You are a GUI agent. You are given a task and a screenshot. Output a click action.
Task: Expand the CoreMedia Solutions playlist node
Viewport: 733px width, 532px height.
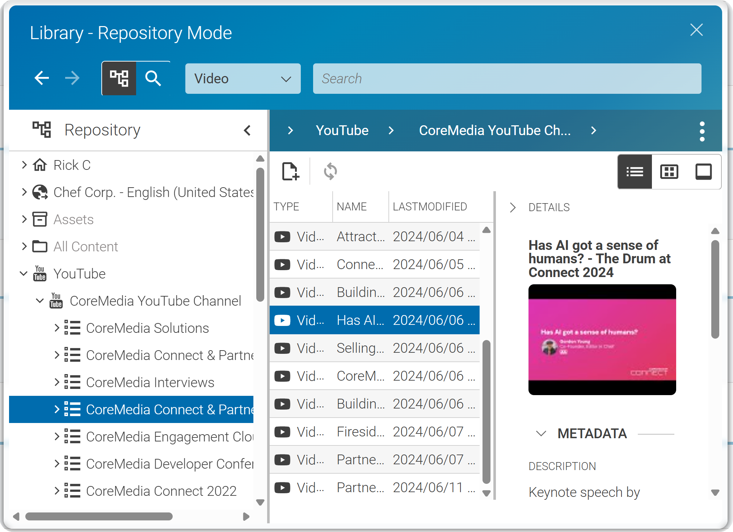(x=57, y=328)
